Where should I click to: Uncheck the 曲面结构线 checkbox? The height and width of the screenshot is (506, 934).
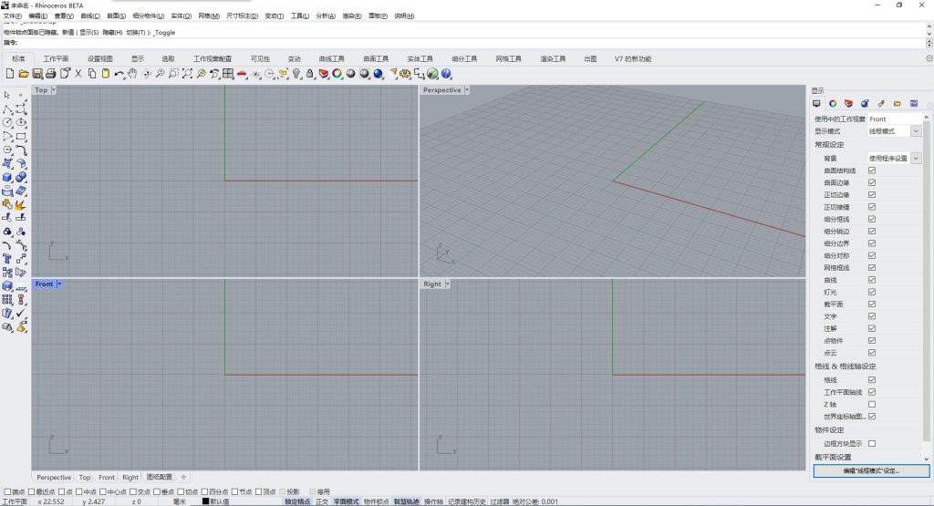(x=872, y=170)
